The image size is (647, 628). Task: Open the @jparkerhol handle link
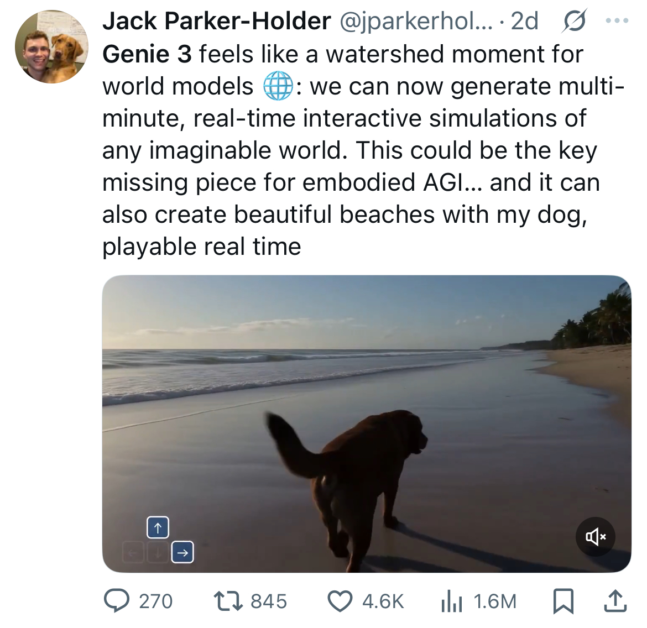[414, 22]
